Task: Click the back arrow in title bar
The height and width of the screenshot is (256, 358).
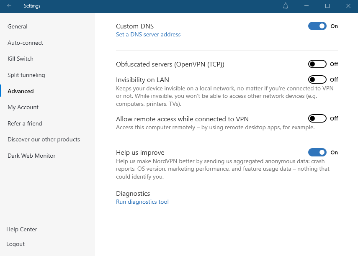Action: [x=9, y=6]
